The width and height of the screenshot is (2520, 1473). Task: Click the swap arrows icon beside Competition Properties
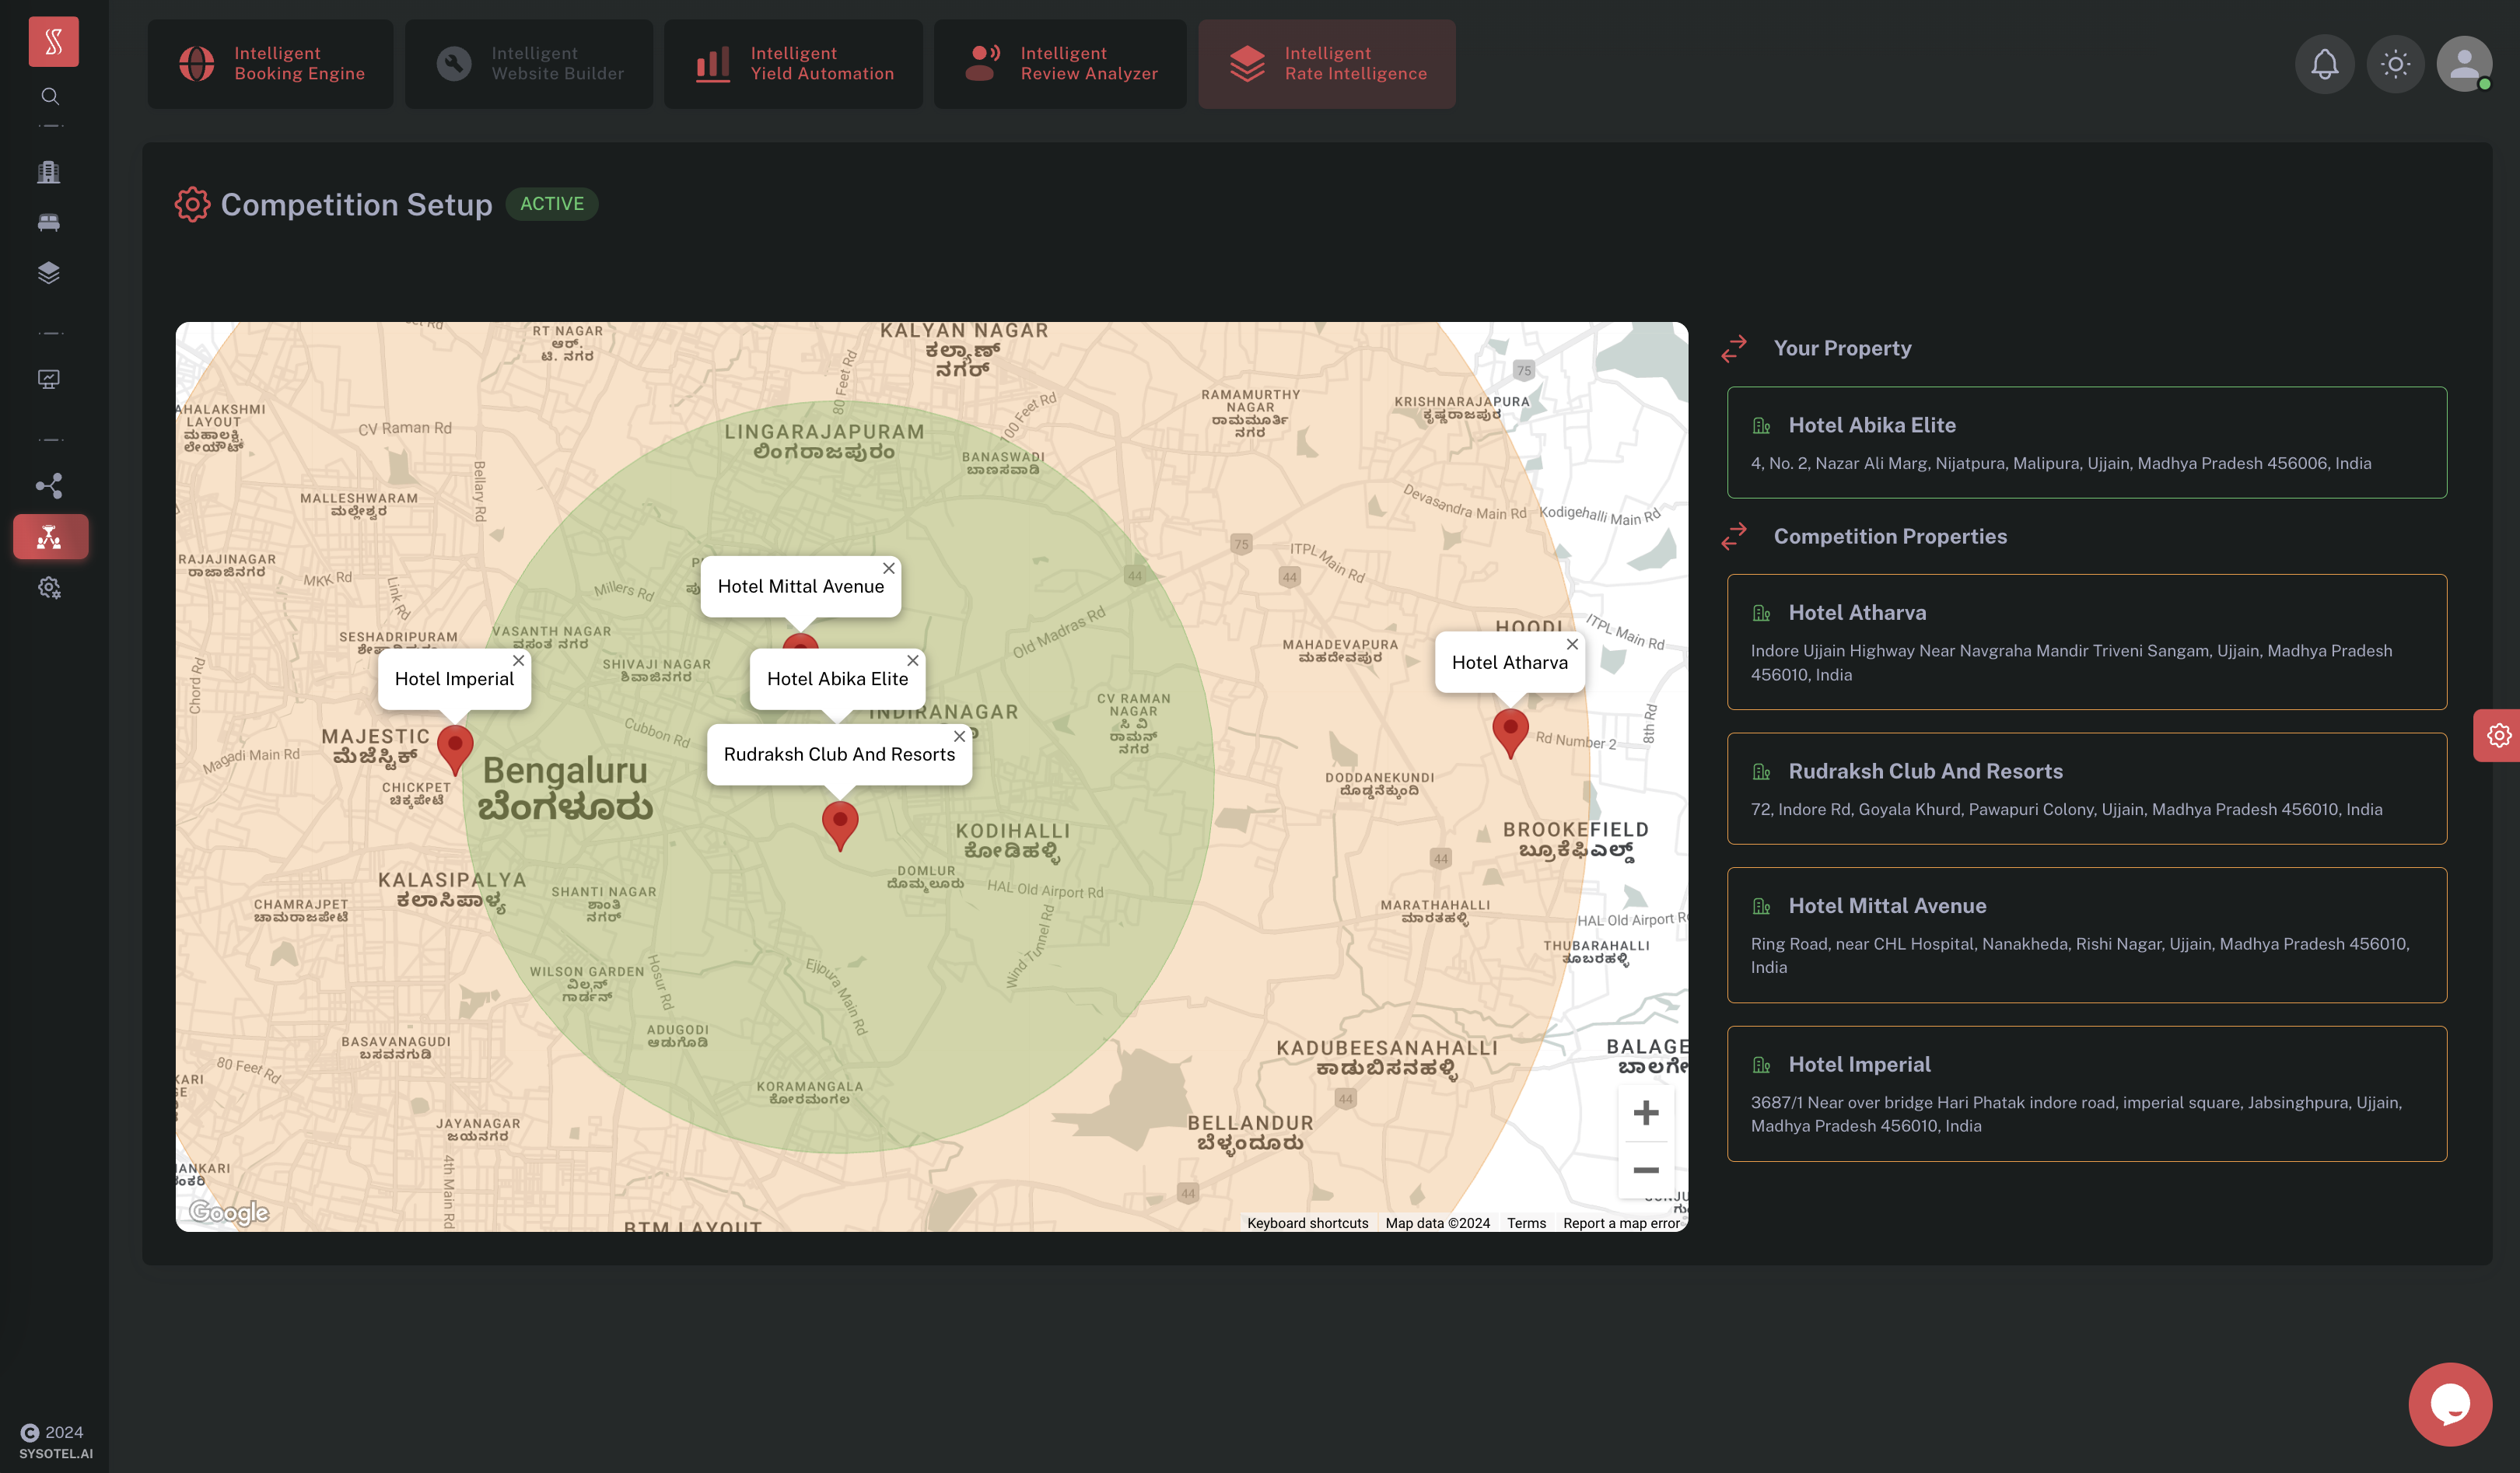coord(1734,536)
